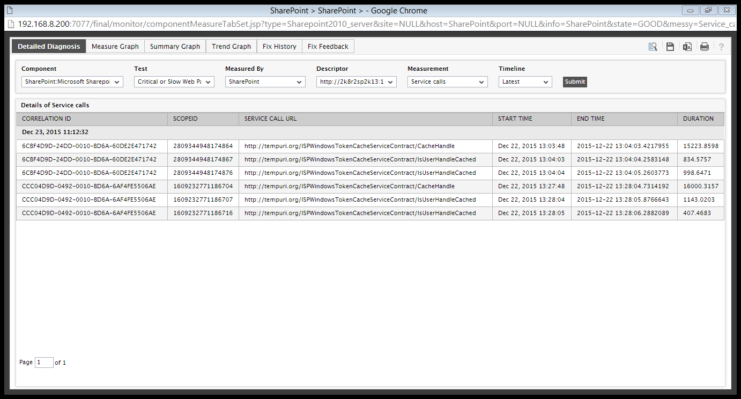Click end time 2015-12-22 13:28:06.2882089
Viewport: 741px width, 399px height.
pyautogui.click(x=623, y=213)
